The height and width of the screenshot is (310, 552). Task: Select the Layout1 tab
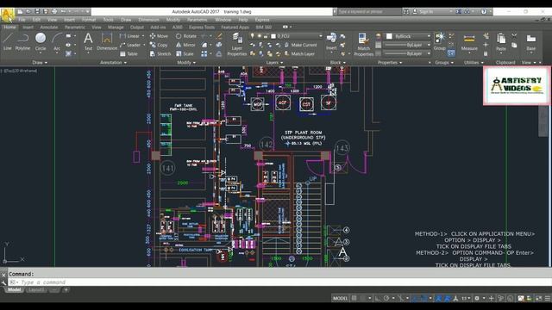(36, 289)
